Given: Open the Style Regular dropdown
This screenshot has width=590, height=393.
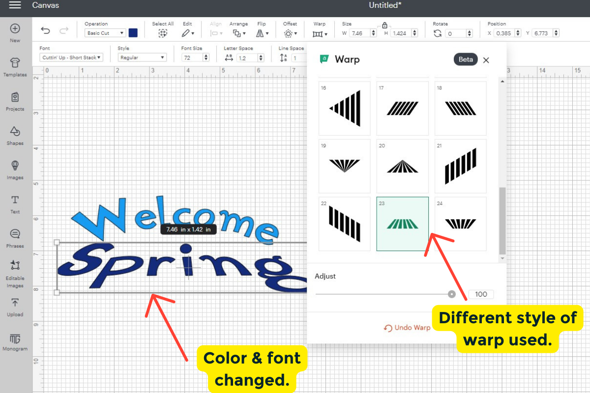Looking at the screenshot, I should pos(142,57).
